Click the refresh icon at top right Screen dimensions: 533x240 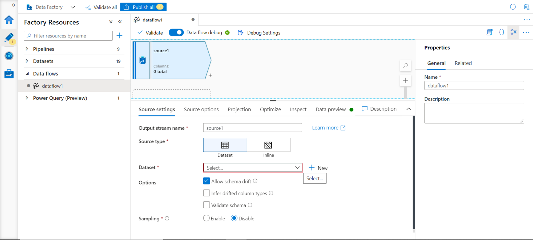tap(512, 7)
